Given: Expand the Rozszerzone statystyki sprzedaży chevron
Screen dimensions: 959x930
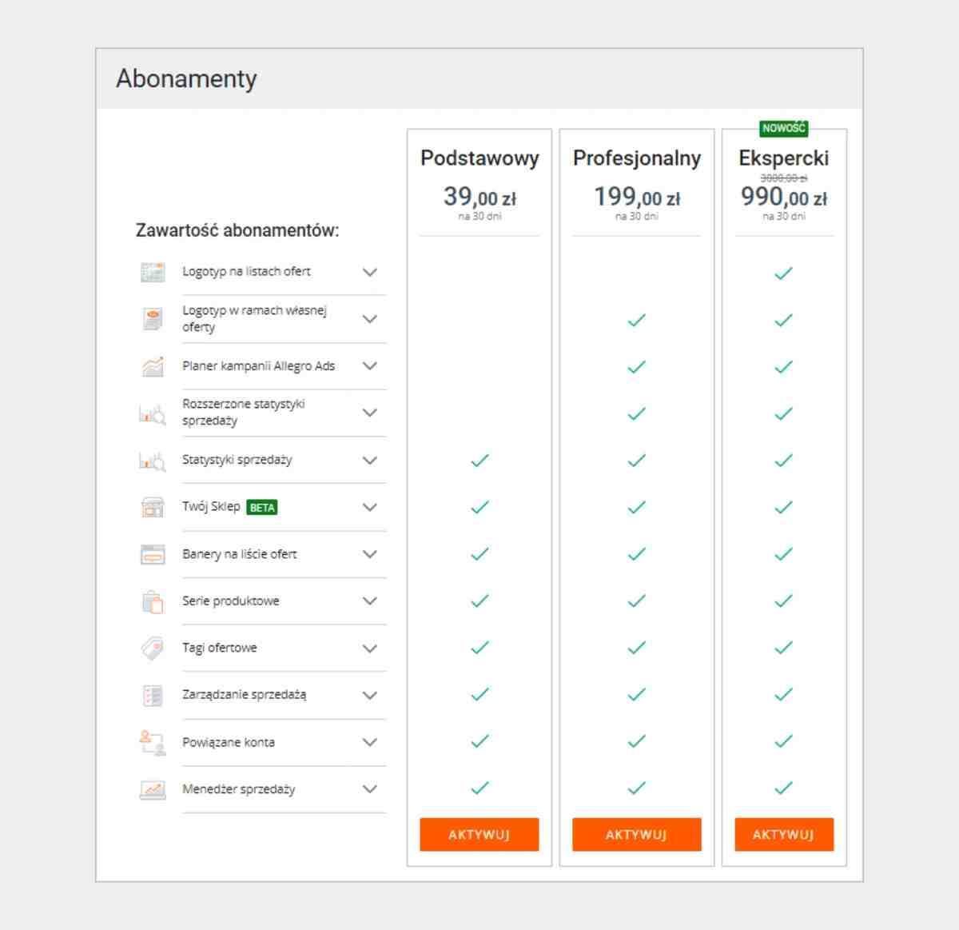Looking at the screenshot, I should tap(370, 413).
